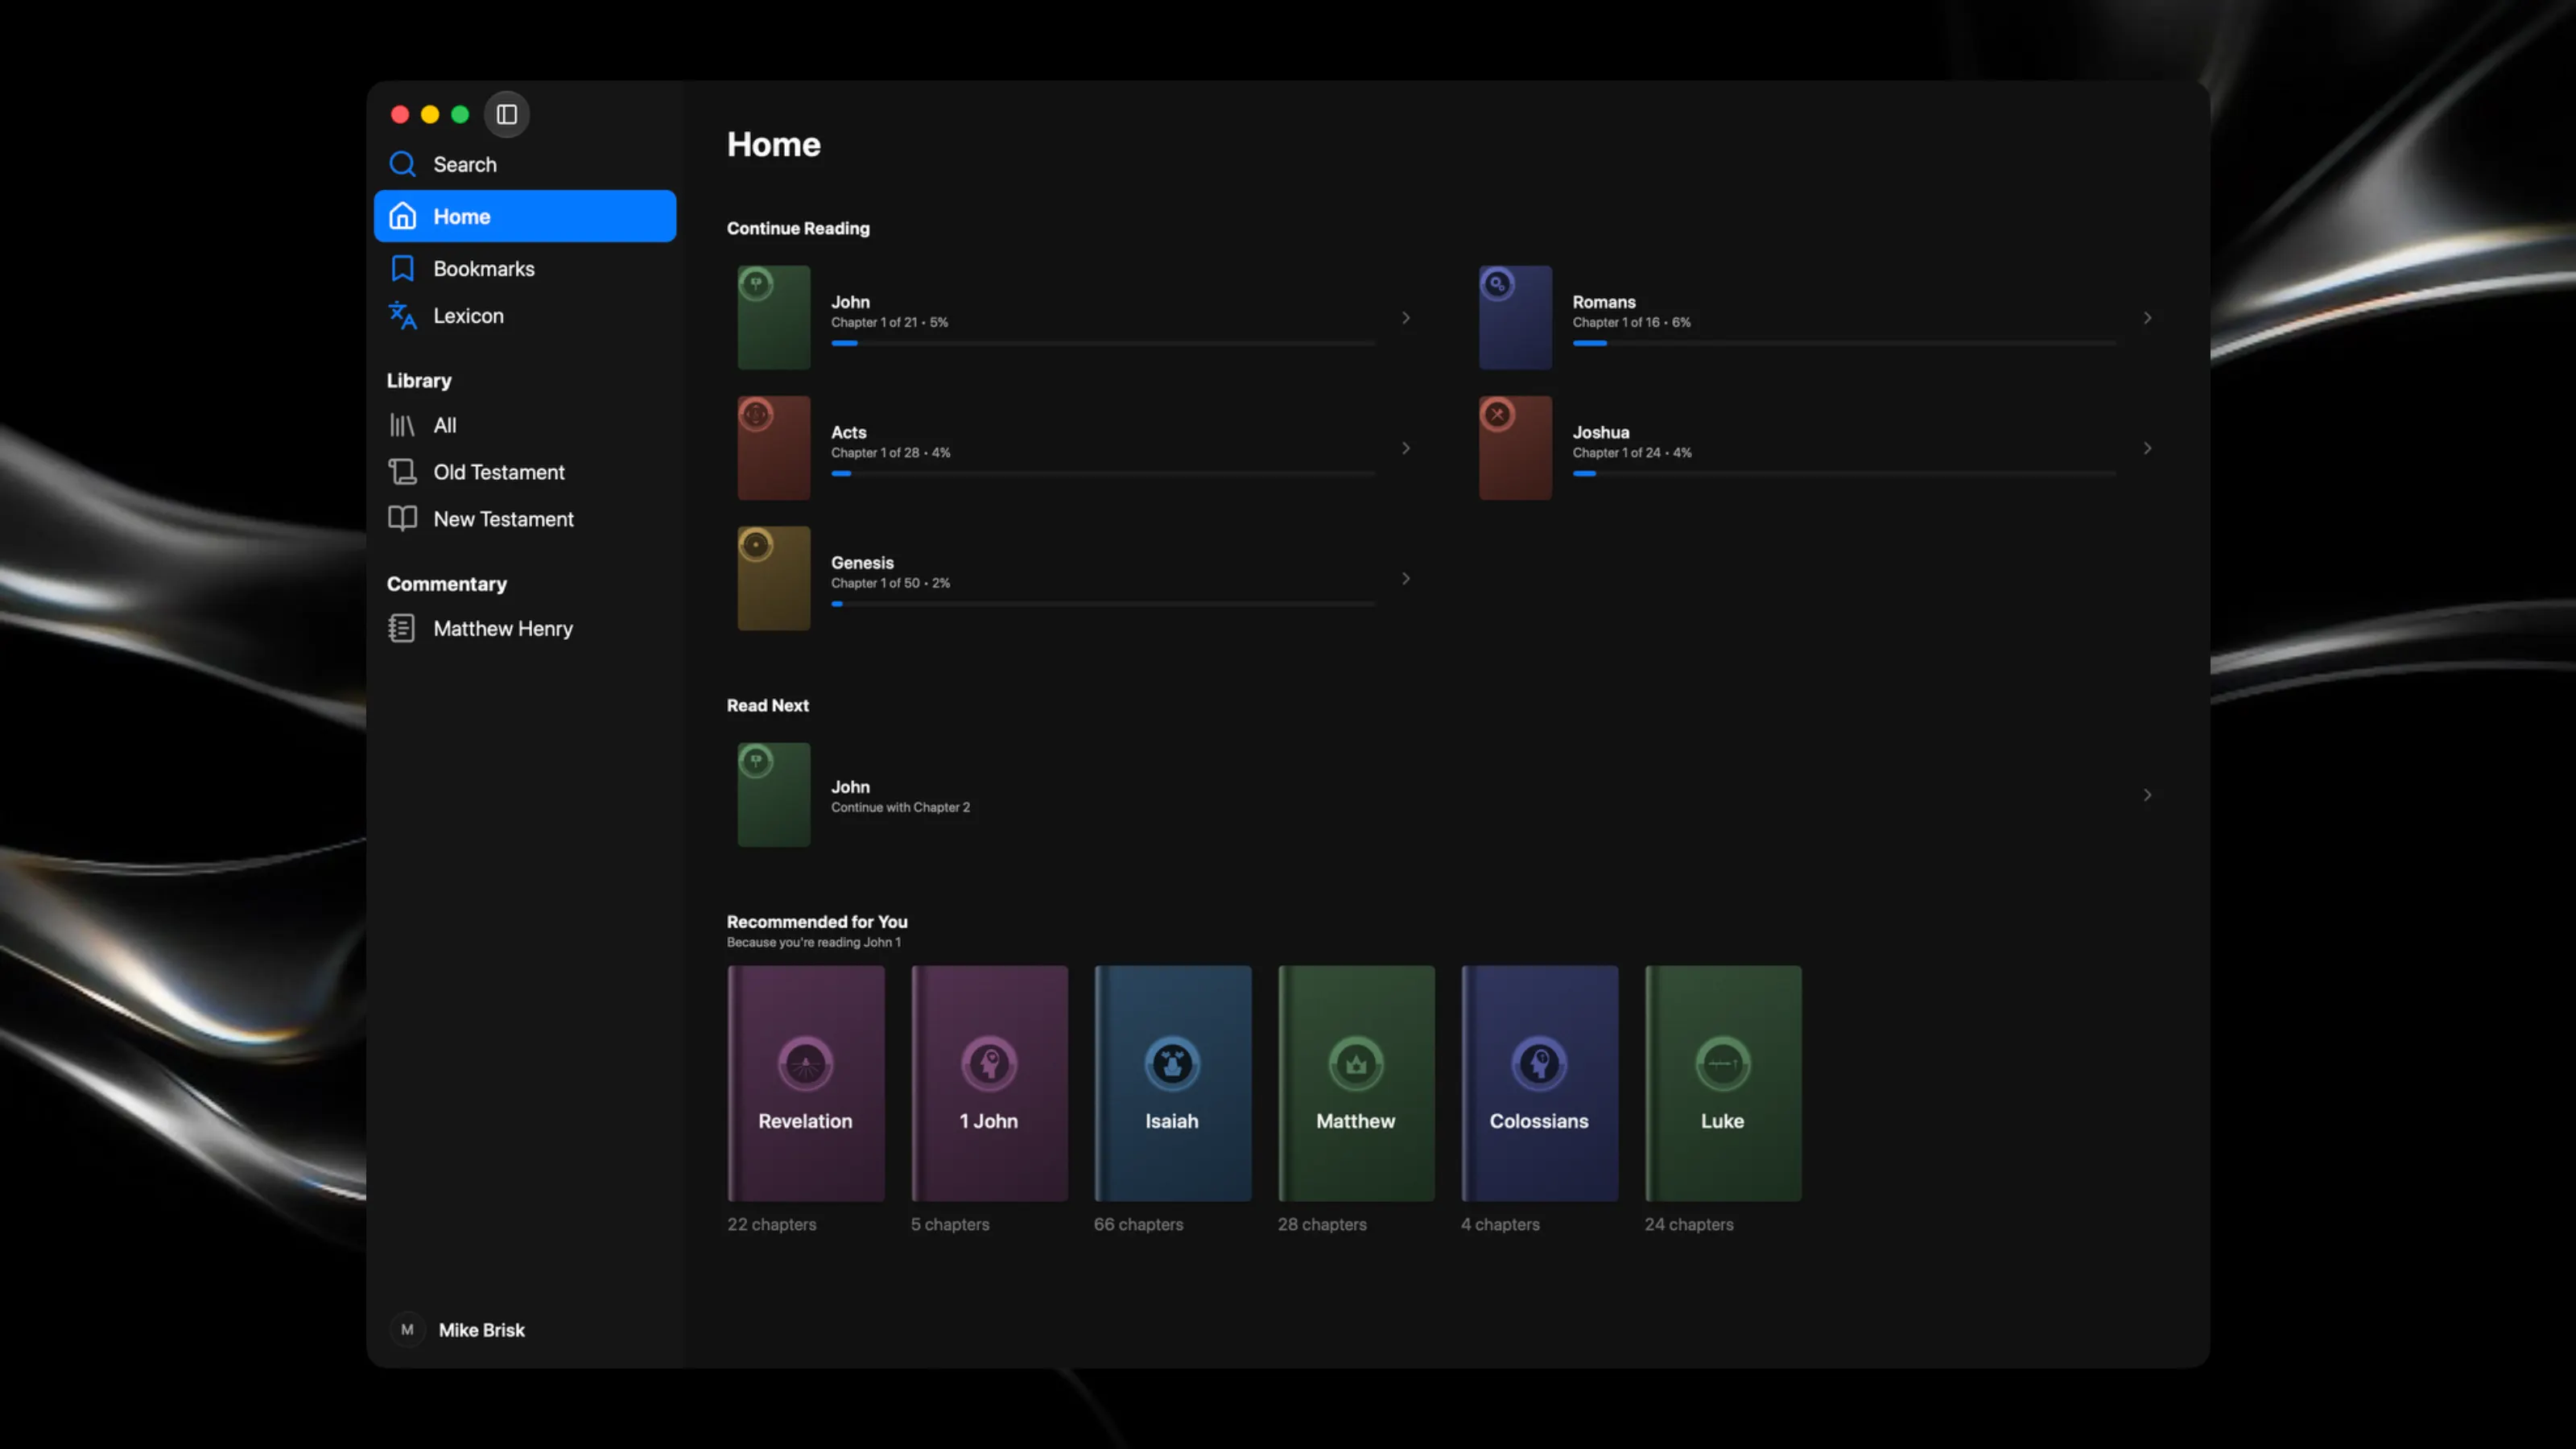Screen dimensions: 2576x1449
Task: Click the Matthew Henry notebook icon
Action: 402,628
